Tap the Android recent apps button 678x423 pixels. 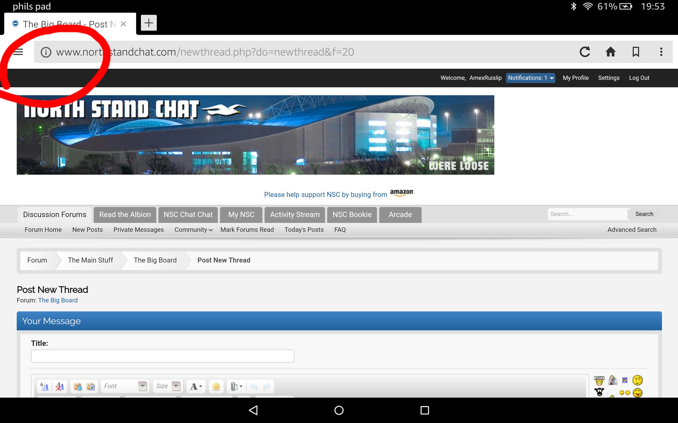click(x=425, y=410)
